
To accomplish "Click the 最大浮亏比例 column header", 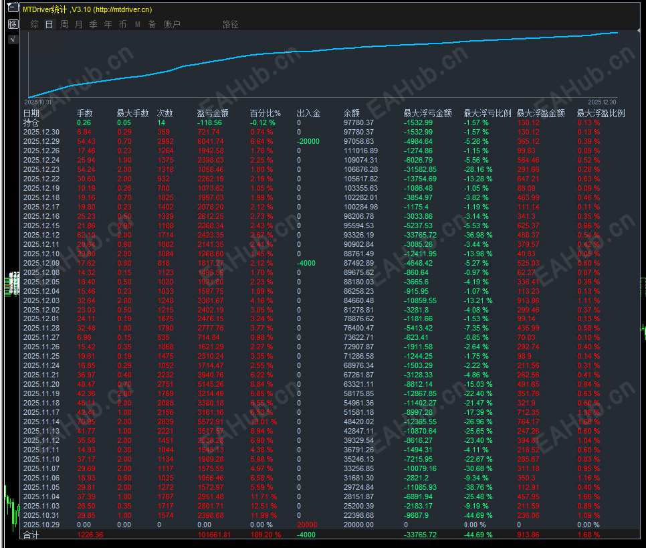I will pos(488,113).
